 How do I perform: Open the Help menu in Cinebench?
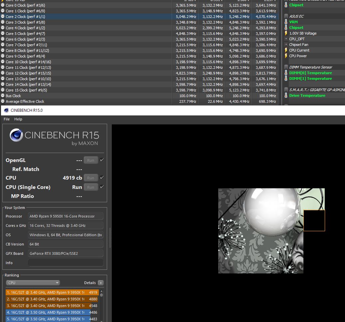pyautogui.click(x=18, y=119)
